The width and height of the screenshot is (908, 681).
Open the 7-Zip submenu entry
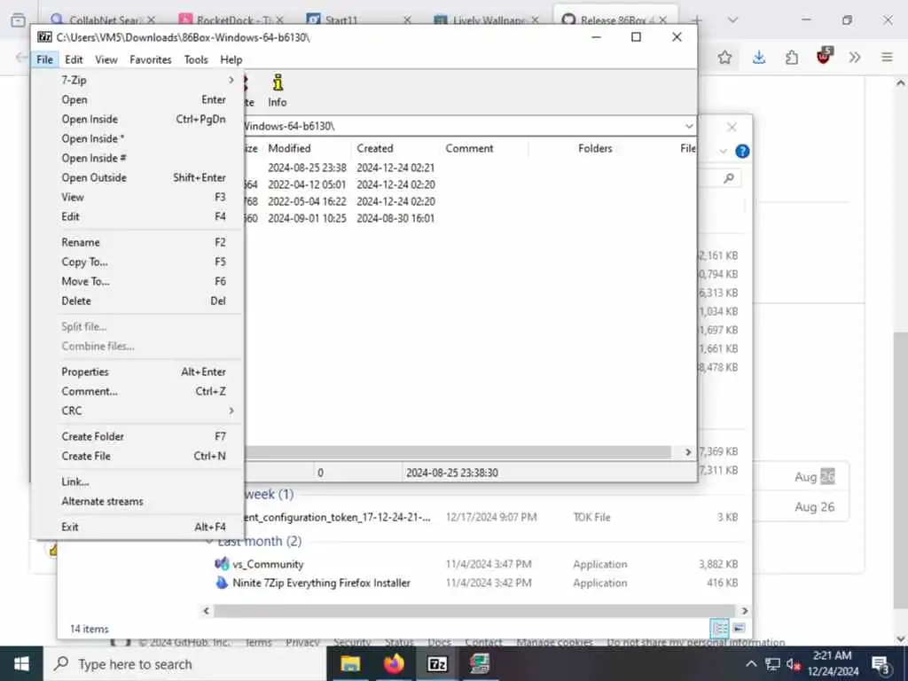[x=139, y=80]
